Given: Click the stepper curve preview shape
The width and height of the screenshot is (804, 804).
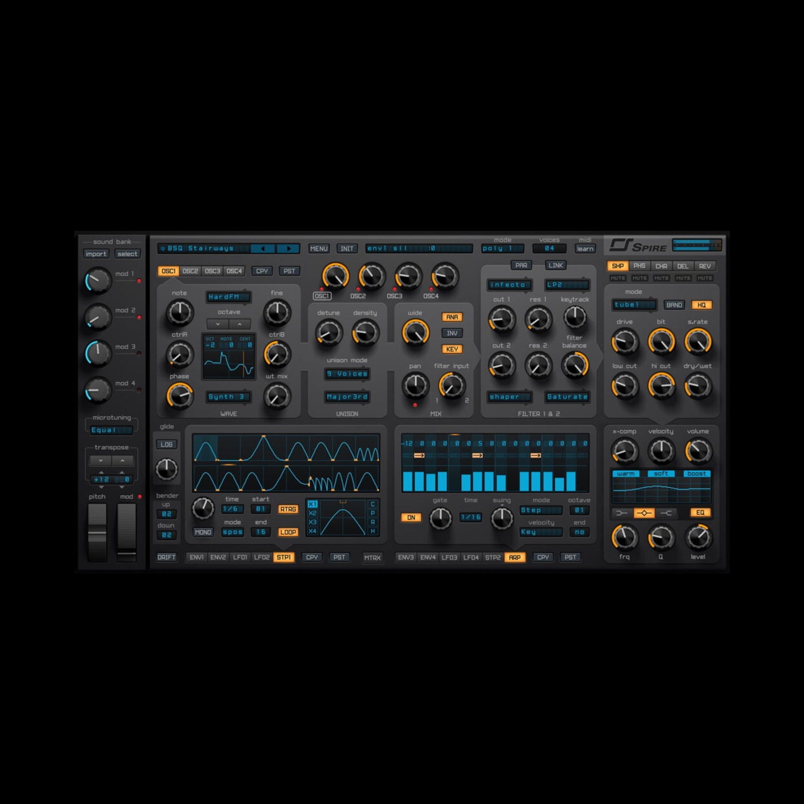Looking at the screenshot, I should (x=343, y=517).
